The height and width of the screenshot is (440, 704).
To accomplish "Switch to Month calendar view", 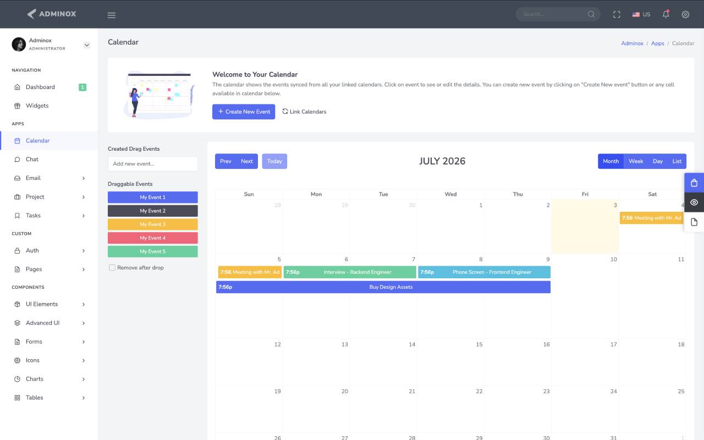I will 611,161.
